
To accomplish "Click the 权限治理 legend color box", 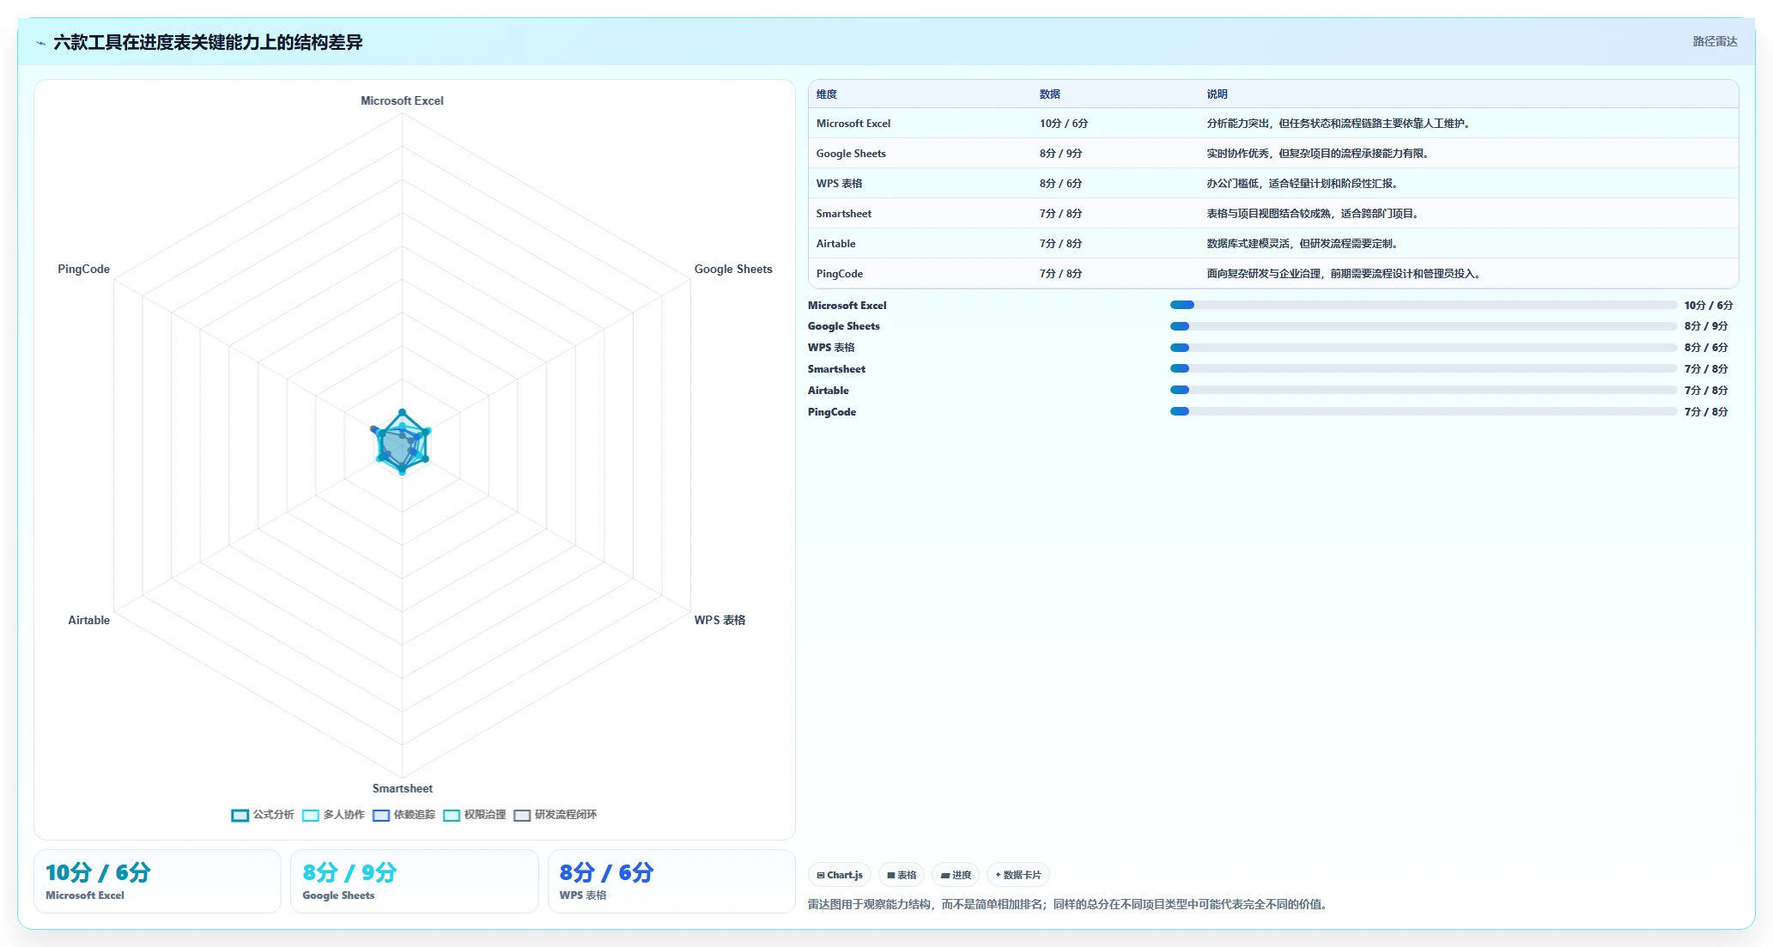I will pos(452,816).
